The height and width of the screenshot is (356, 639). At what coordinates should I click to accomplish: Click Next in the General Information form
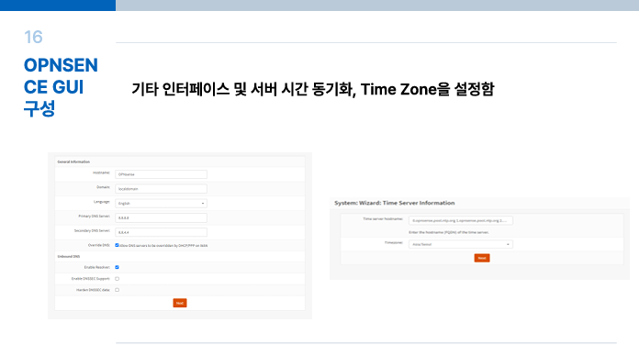tap(180, 303)
